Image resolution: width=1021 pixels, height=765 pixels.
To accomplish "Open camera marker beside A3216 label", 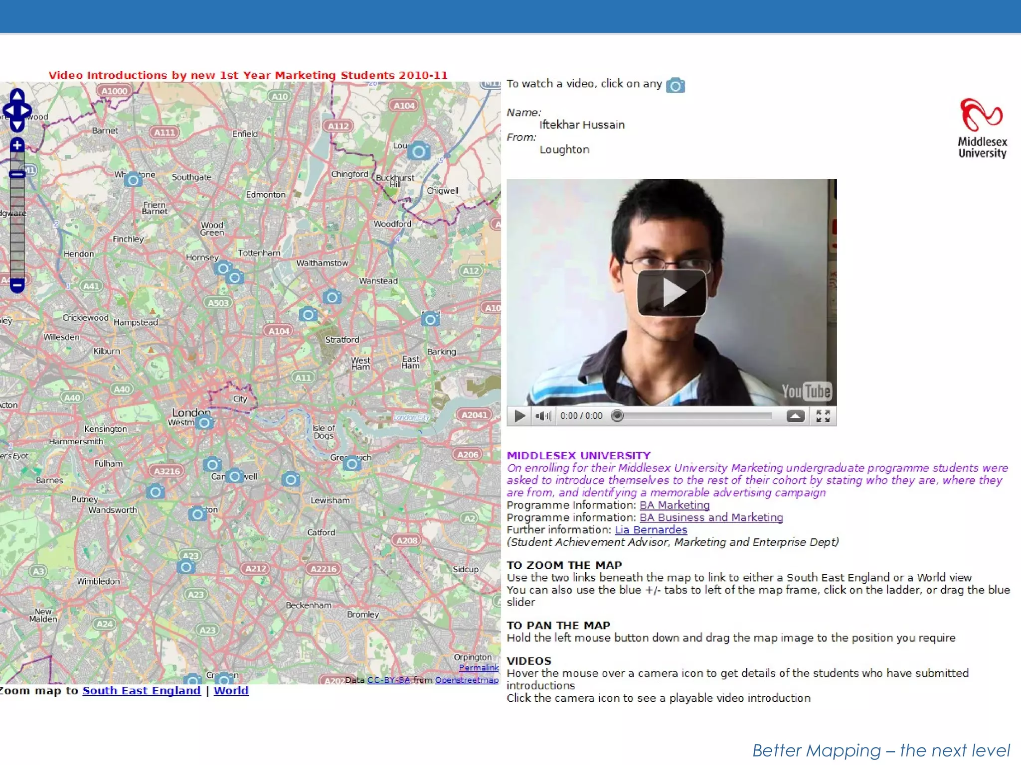I will pyautogui.click(x=212, y=464).
